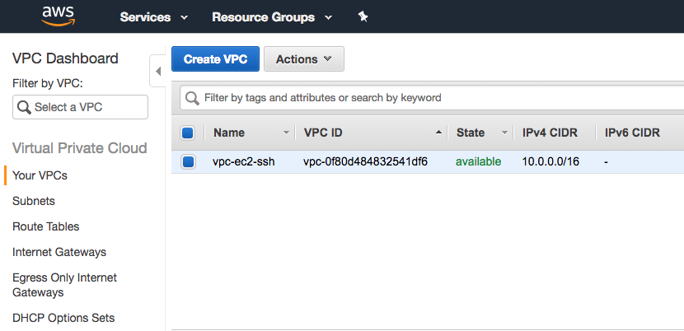684x331 pixels.
Task: Click the magnifier icon in filter bar
Action: tap(192, 98)
